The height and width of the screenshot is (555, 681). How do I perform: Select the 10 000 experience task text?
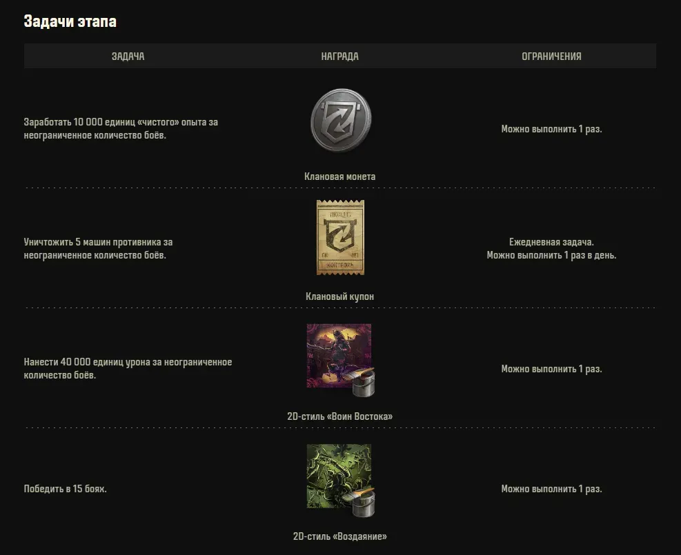(x=121, y=128)
